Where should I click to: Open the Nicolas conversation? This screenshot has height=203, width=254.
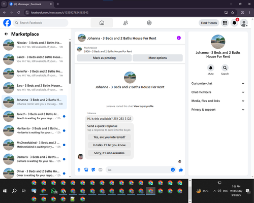(x=34, y=45)
